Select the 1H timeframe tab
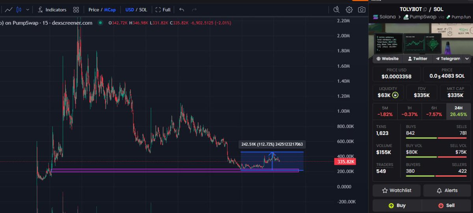The image size is (473, 213). [410, 111]
